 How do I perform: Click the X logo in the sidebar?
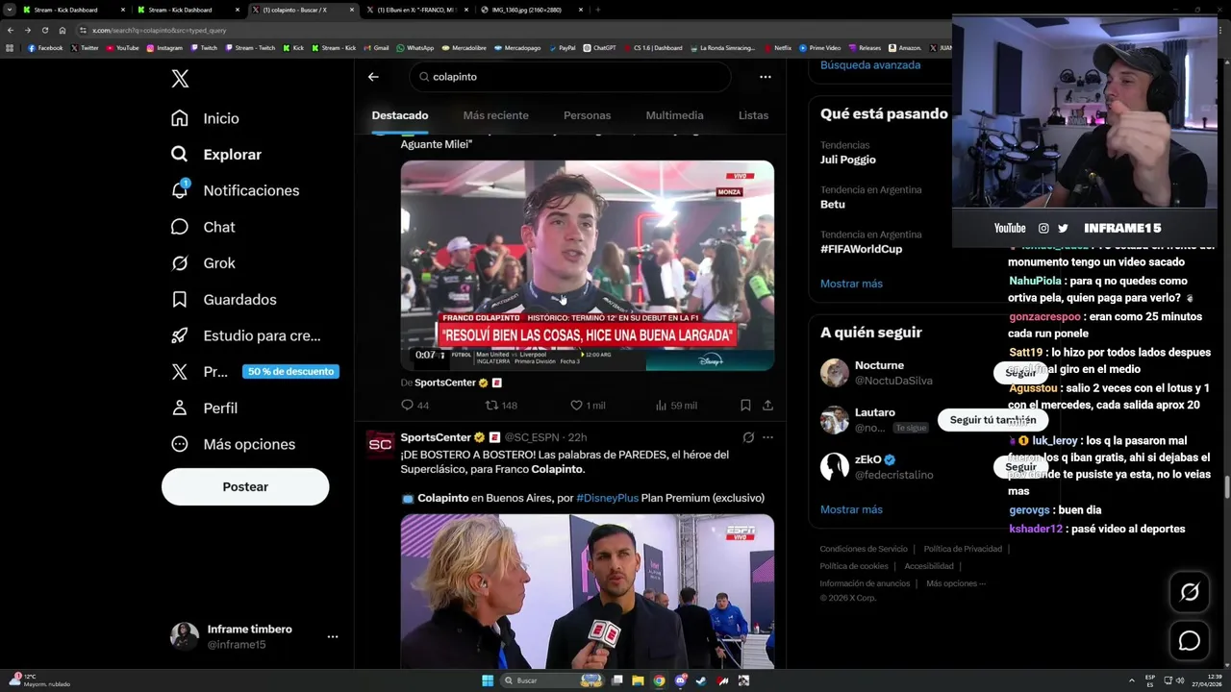point(180,79)
